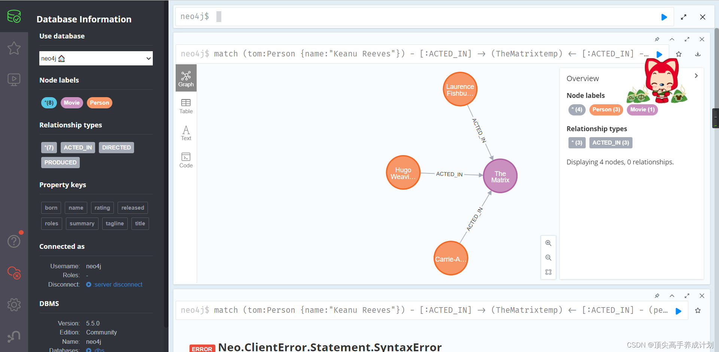Click the Movie label in sidebar
Viewport: 719px width, 352px height.
coord(72,103)
